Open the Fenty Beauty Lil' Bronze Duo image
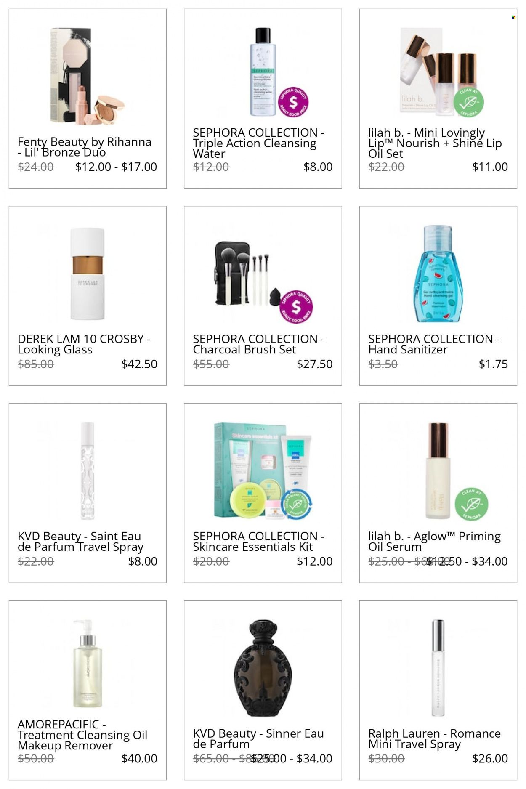 click(x=88, y=77)
